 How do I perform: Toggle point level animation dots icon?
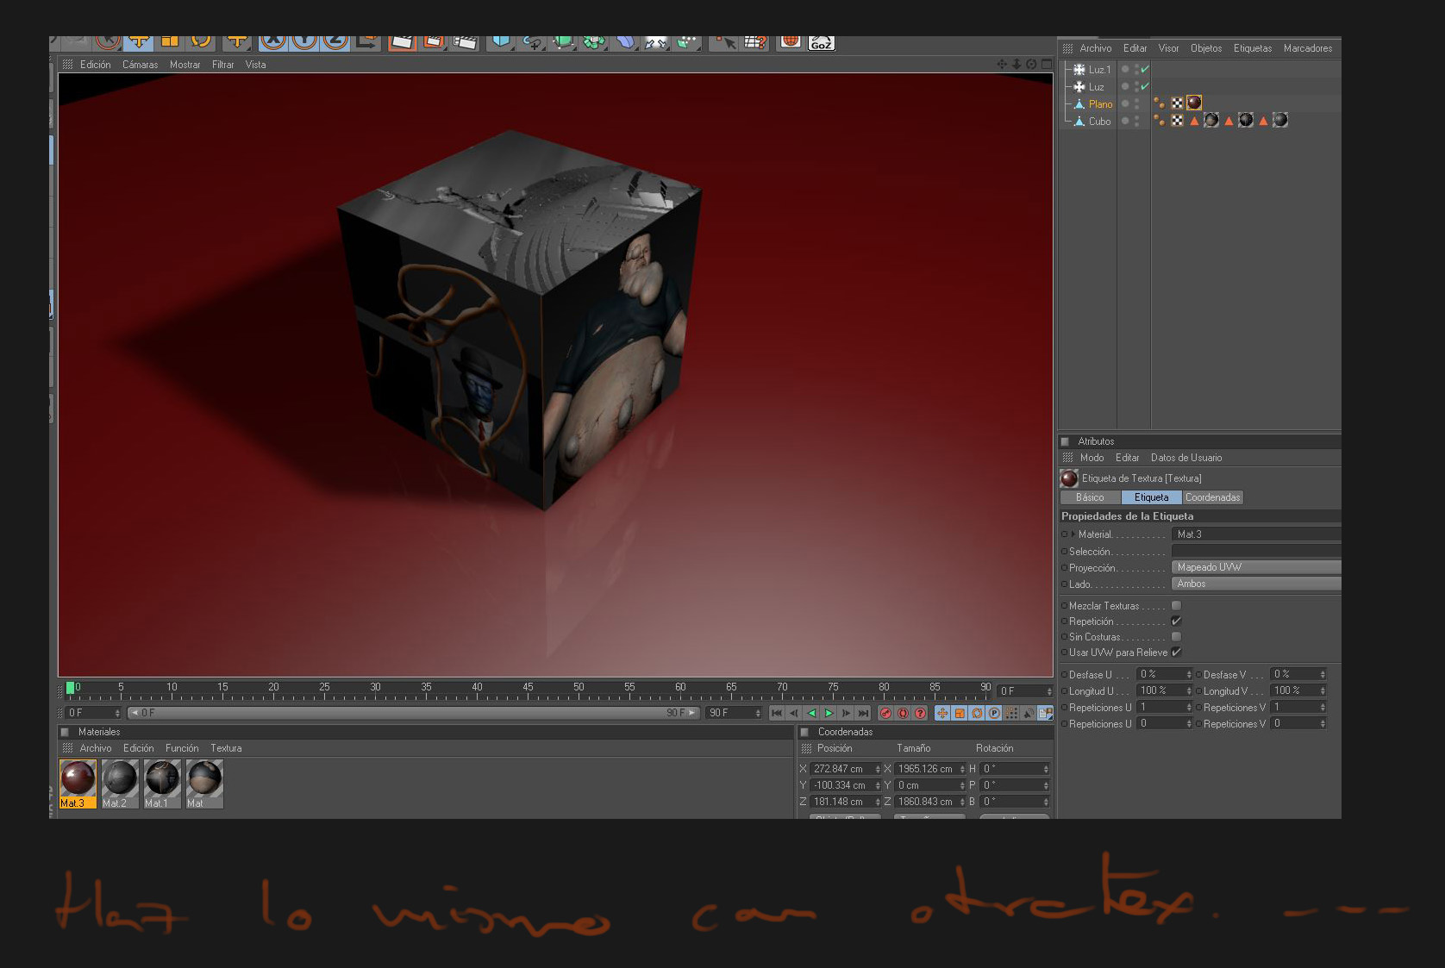click(1011, 713)
